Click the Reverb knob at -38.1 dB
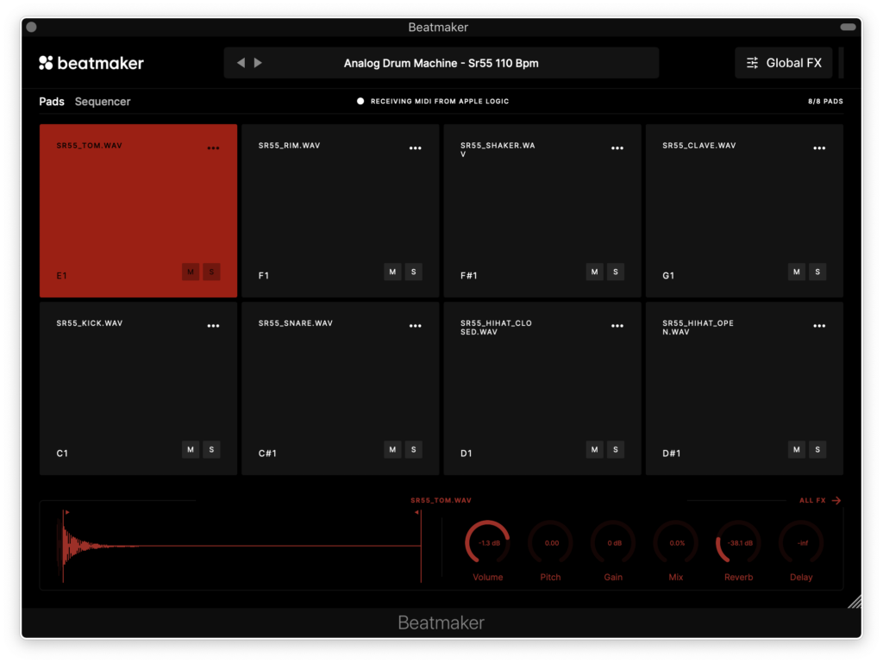Screen dimensions: 883x663 (739, 542)
